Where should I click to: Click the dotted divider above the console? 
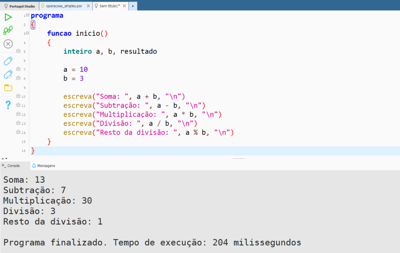click(238, 159)
